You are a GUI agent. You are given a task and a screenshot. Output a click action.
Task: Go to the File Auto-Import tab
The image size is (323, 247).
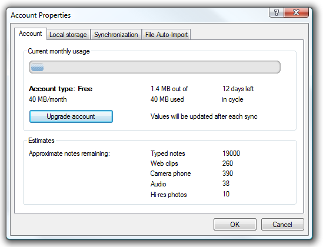pos(167,35)
